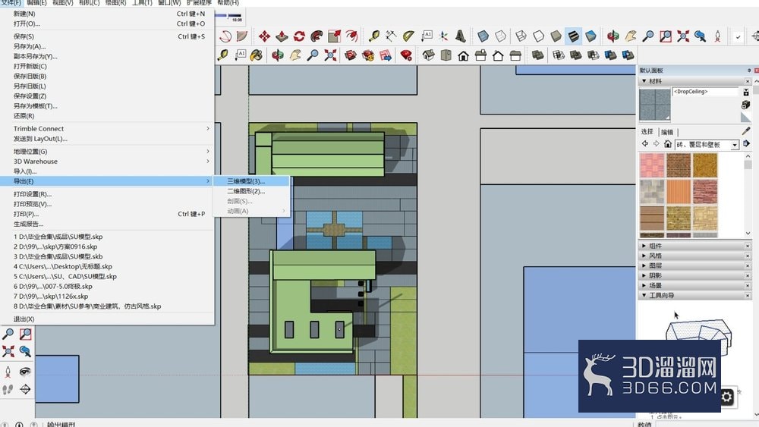Screen dimensions: 759x427
Task: Select the Scale tool
Action: (x=334, y=36)
